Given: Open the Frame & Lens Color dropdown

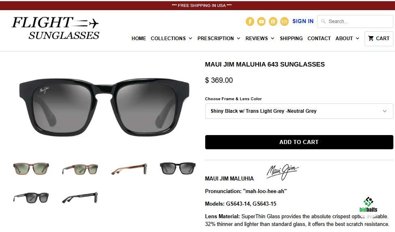Looking at the screenshot, I should point(299,111).
